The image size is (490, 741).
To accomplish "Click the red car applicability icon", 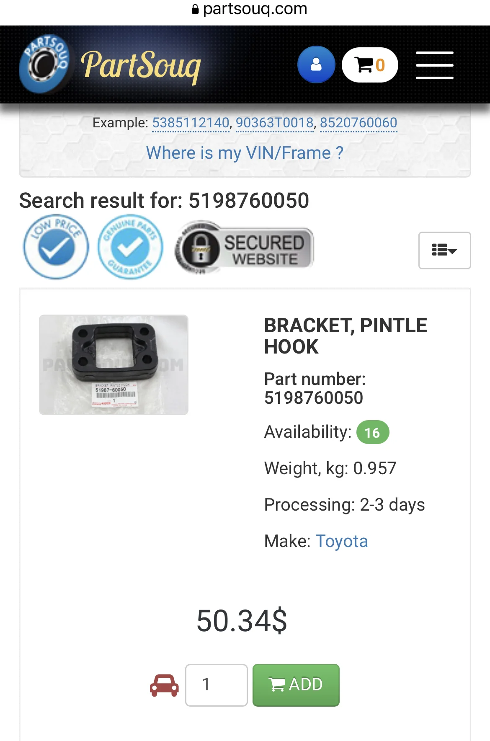I will point(164,685).
